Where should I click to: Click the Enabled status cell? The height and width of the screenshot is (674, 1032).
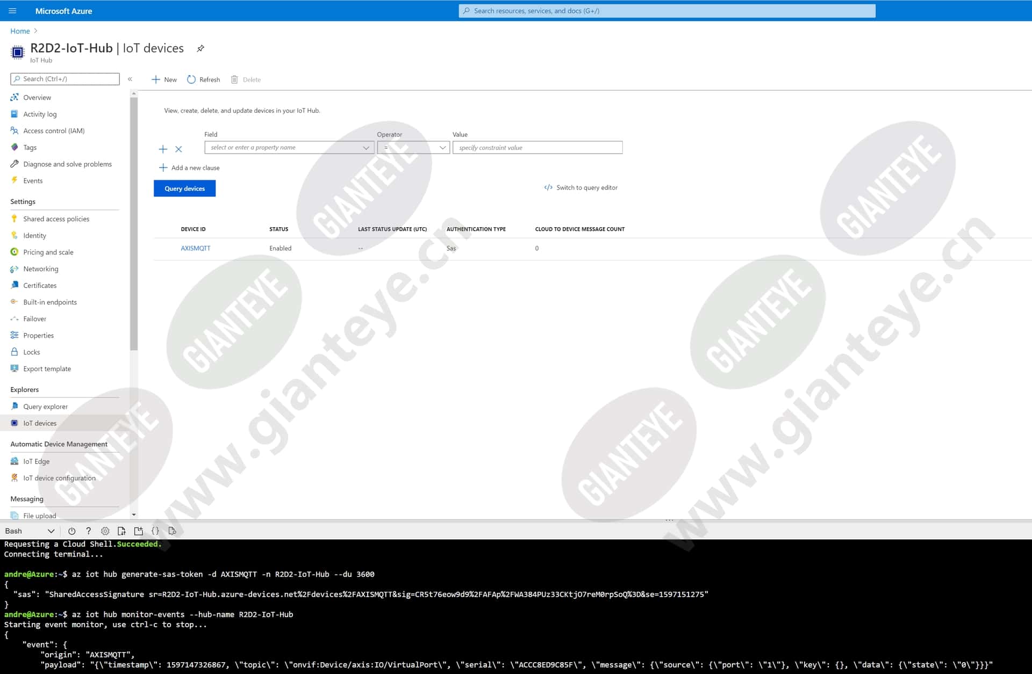pos(280,248)
